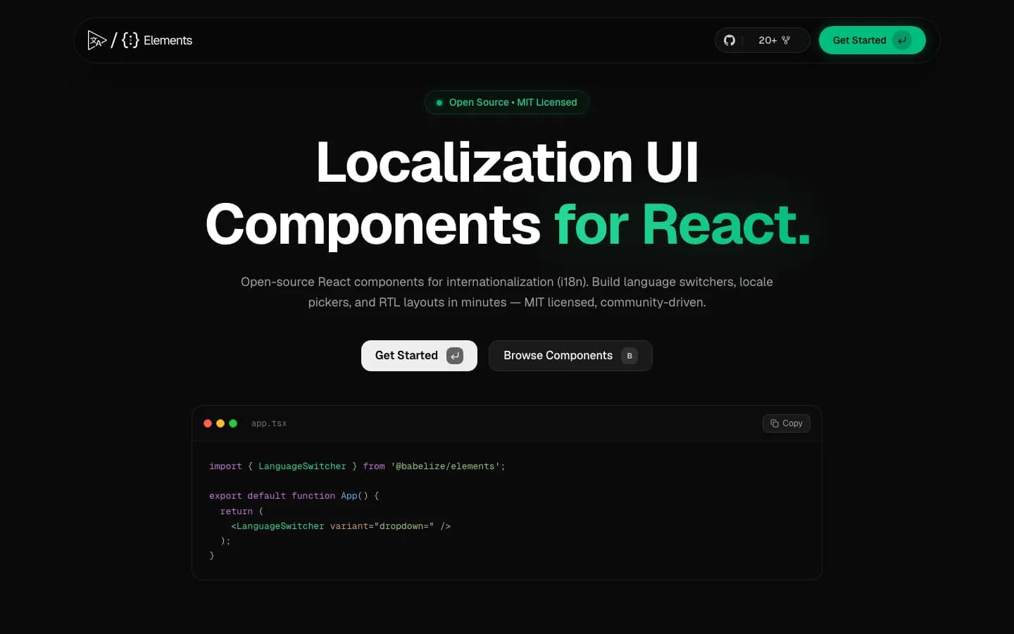Click the import line from '@babelize/elements'
This screenshot has height=634, width=1014.
[357, 466]
